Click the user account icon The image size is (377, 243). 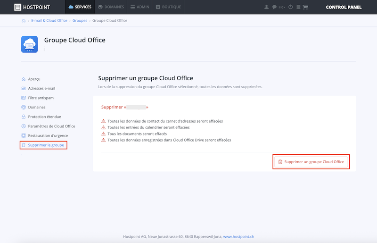coord(266,7)
